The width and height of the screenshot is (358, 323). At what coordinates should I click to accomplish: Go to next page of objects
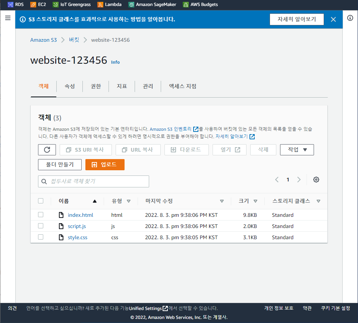click(299, 180)
